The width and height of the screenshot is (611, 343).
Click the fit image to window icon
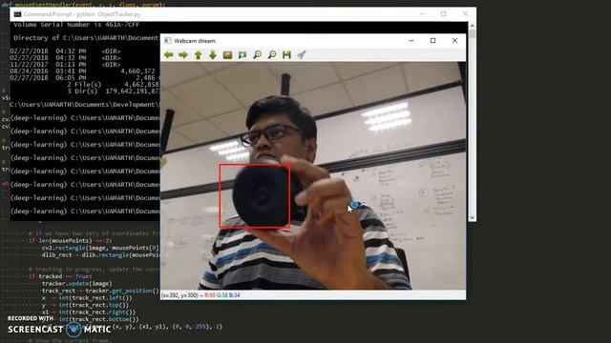pyautogui.click(x=242, y=55)
